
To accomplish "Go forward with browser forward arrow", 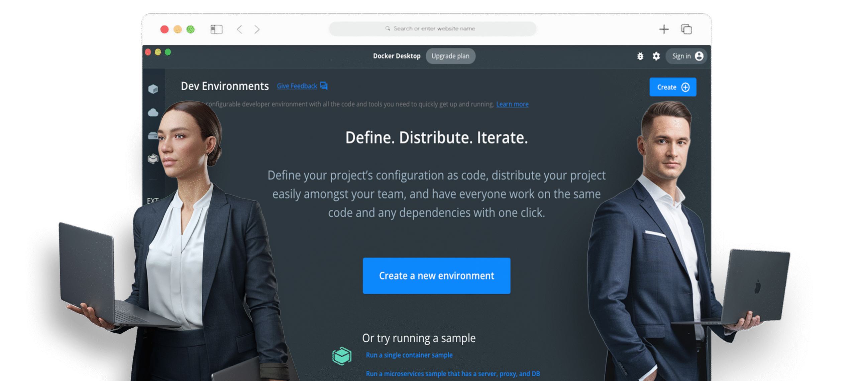I will click(257, 29).
